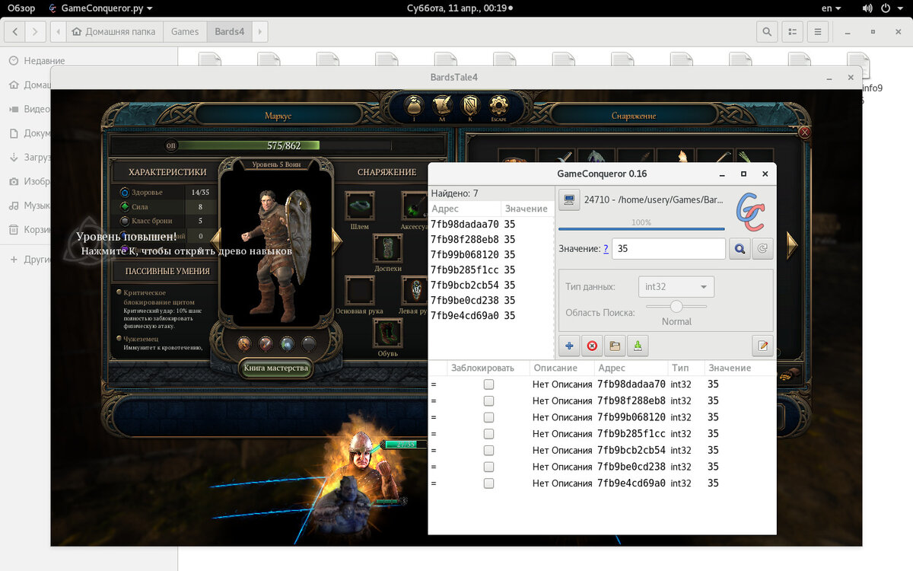Click the reset scan button in GameConqueror
The image size is (913, 571).
coord(762,249)
